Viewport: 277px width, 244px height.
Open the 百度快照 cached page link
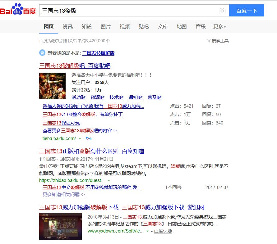pyautogui.click(x=163, y=231)
